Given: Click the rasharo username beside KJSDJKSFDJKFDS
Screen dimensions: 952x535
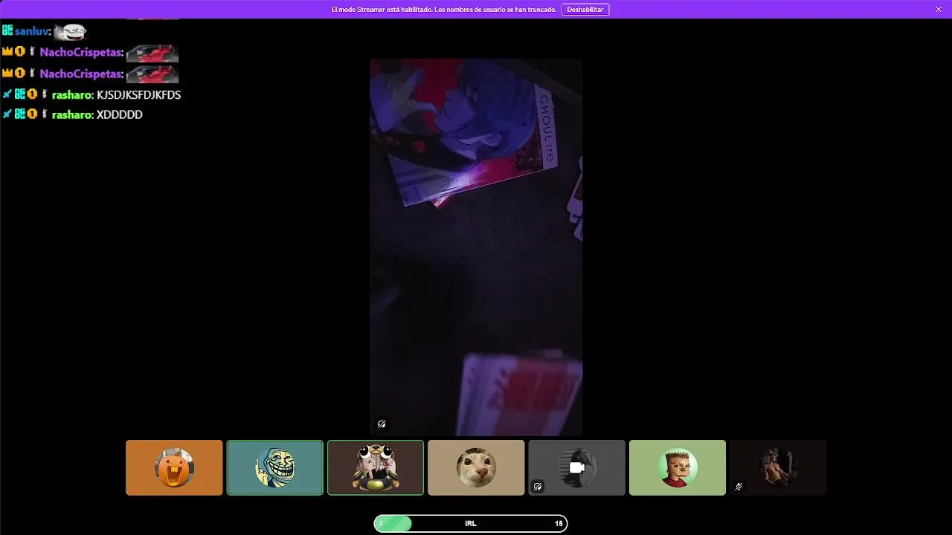Looking at the screenshot, I should click(x=72, y=95).
